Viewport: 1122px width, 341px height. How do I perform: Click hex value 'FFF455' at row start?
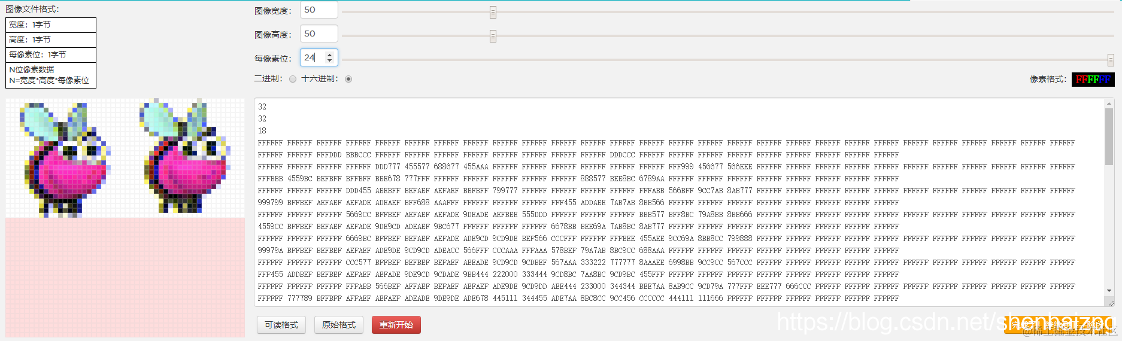271,275
